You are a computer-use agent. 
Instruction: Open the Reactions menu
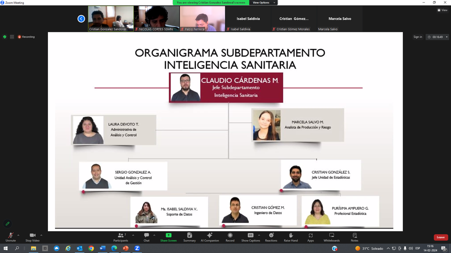(271, 237)
